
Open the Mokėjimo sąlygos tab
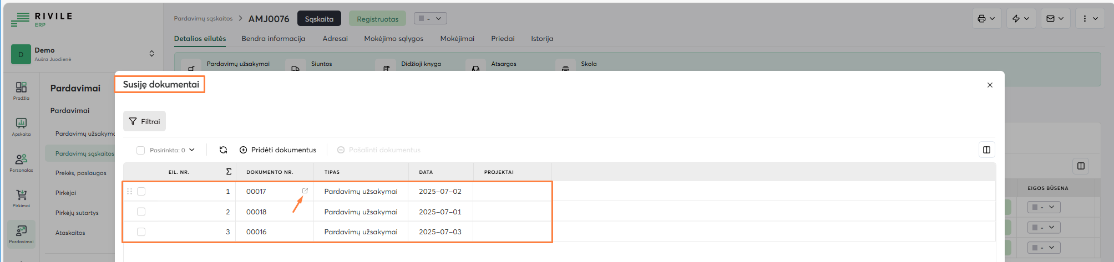click(x=393, y=39)
